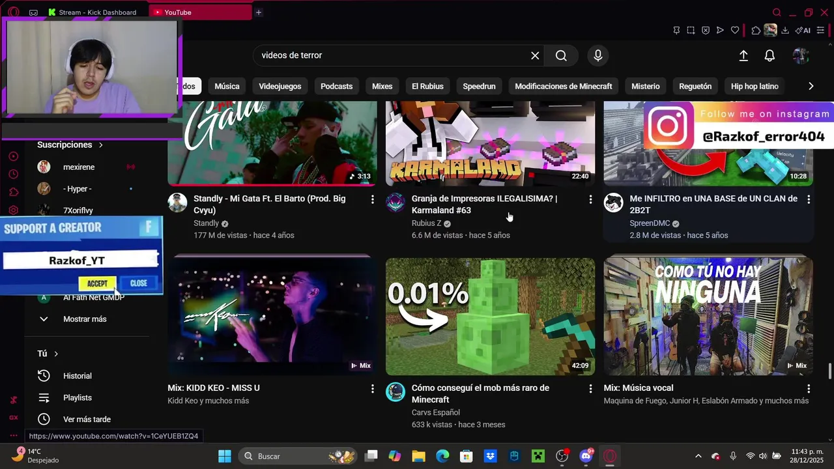Open the Carvs Español channel avatar
The width and height of the screenshot is (834, 469).
[x=395, y=391]
